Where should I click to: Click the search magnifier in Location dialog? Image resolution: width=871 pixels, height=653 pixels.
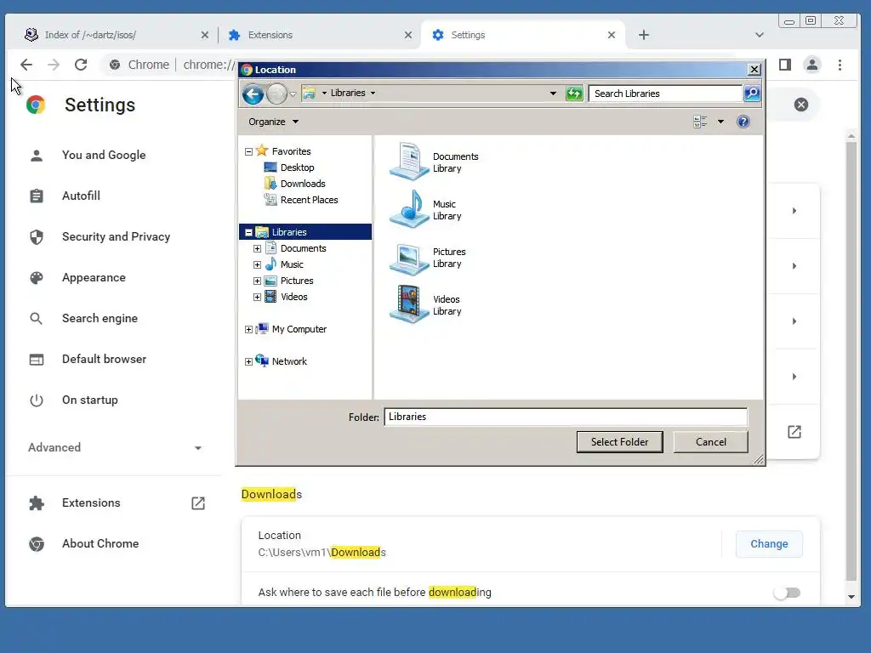tap(752, 94)
